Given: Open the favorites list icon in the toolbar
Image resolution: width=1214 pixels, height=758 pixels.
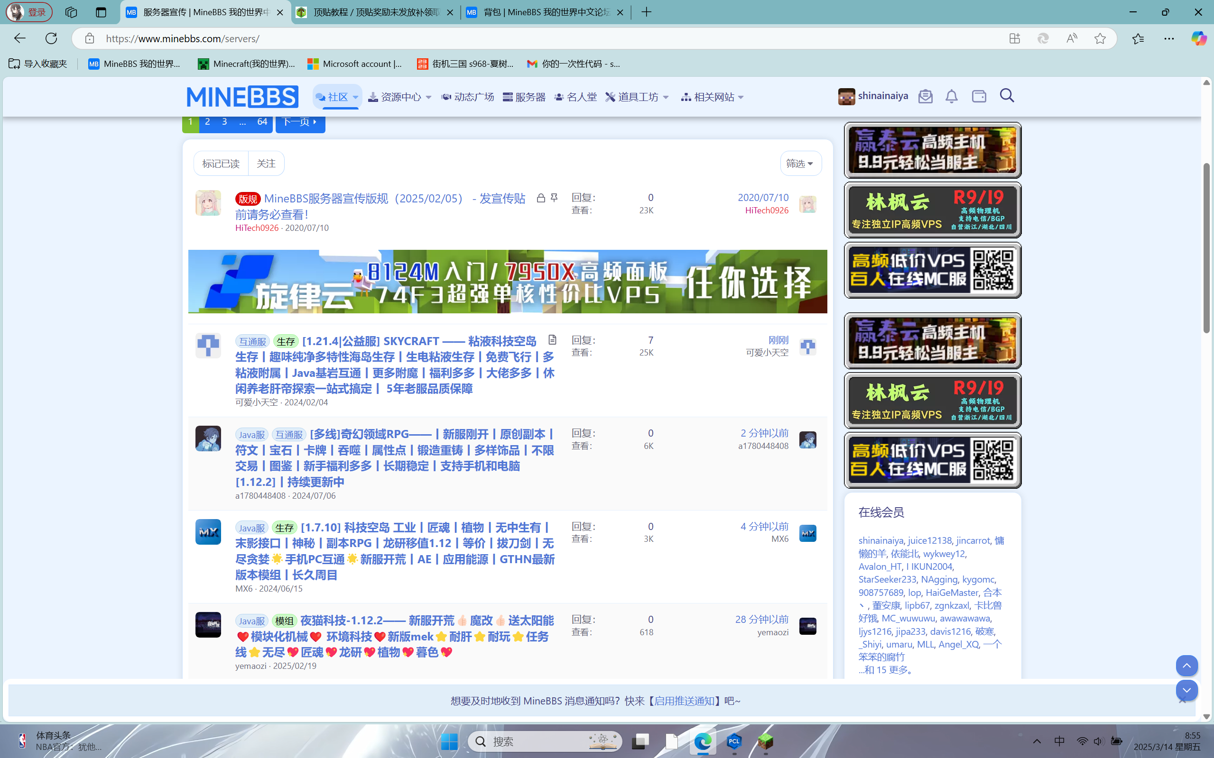Looking at the screenshot, I should (x=1138, y=38).
